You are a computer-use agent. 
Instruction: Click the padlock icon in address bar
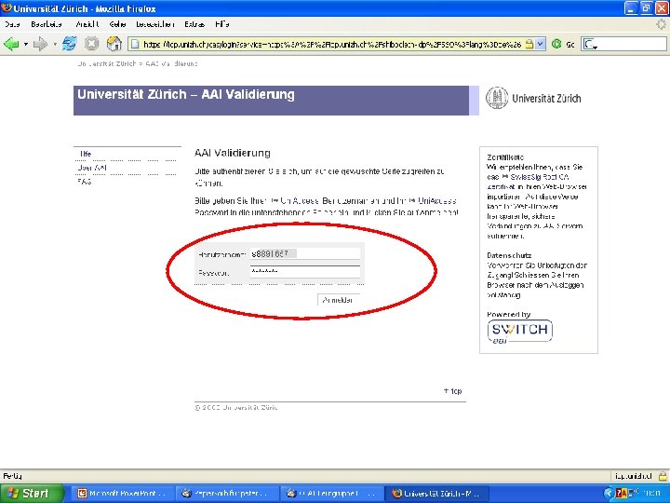[529, 44]
